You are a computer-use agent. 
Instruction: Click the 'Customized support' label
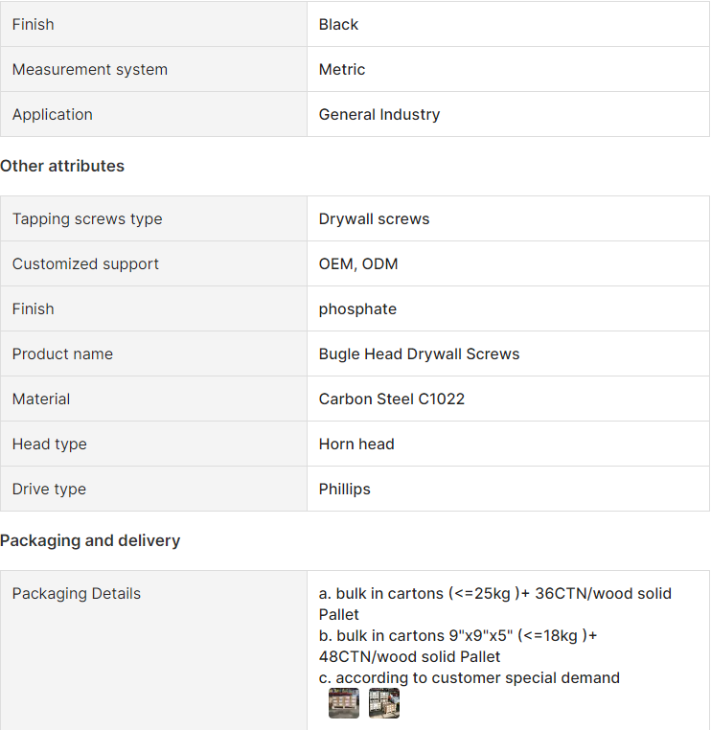coord(85,263)
